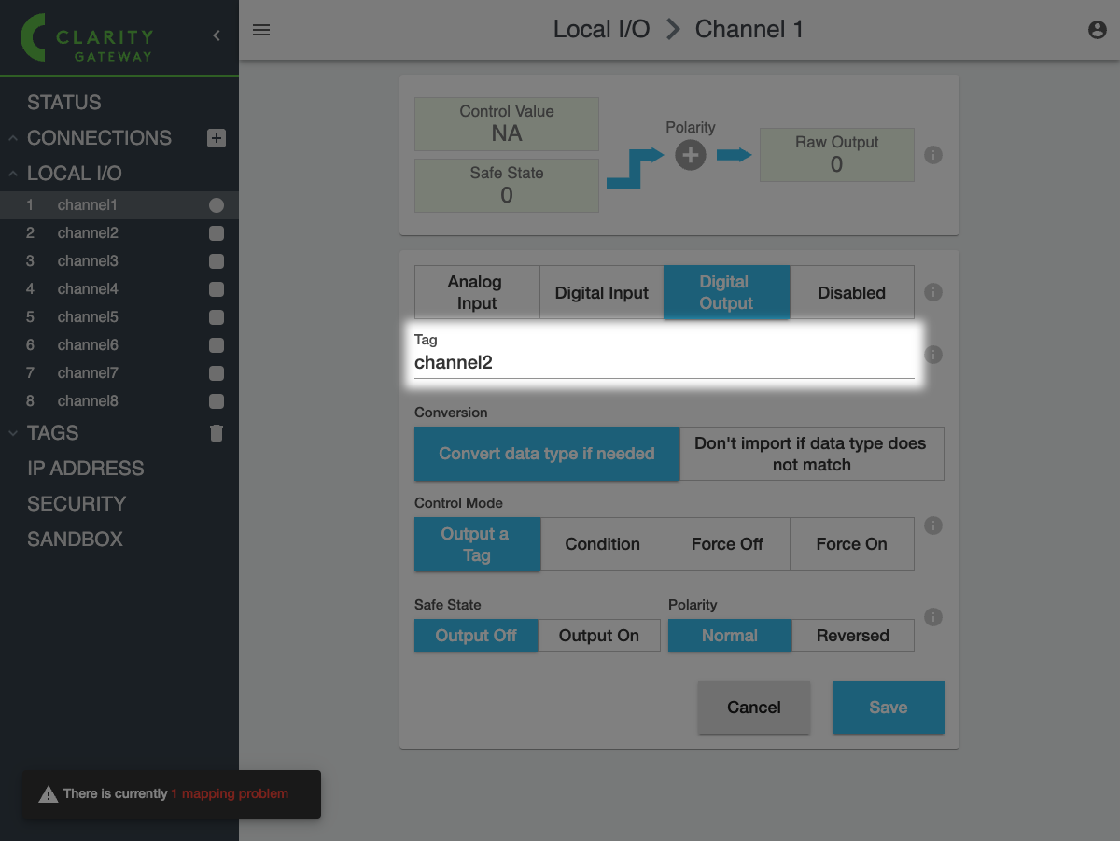
Task: Click the Tag input field
Action: 663,363
